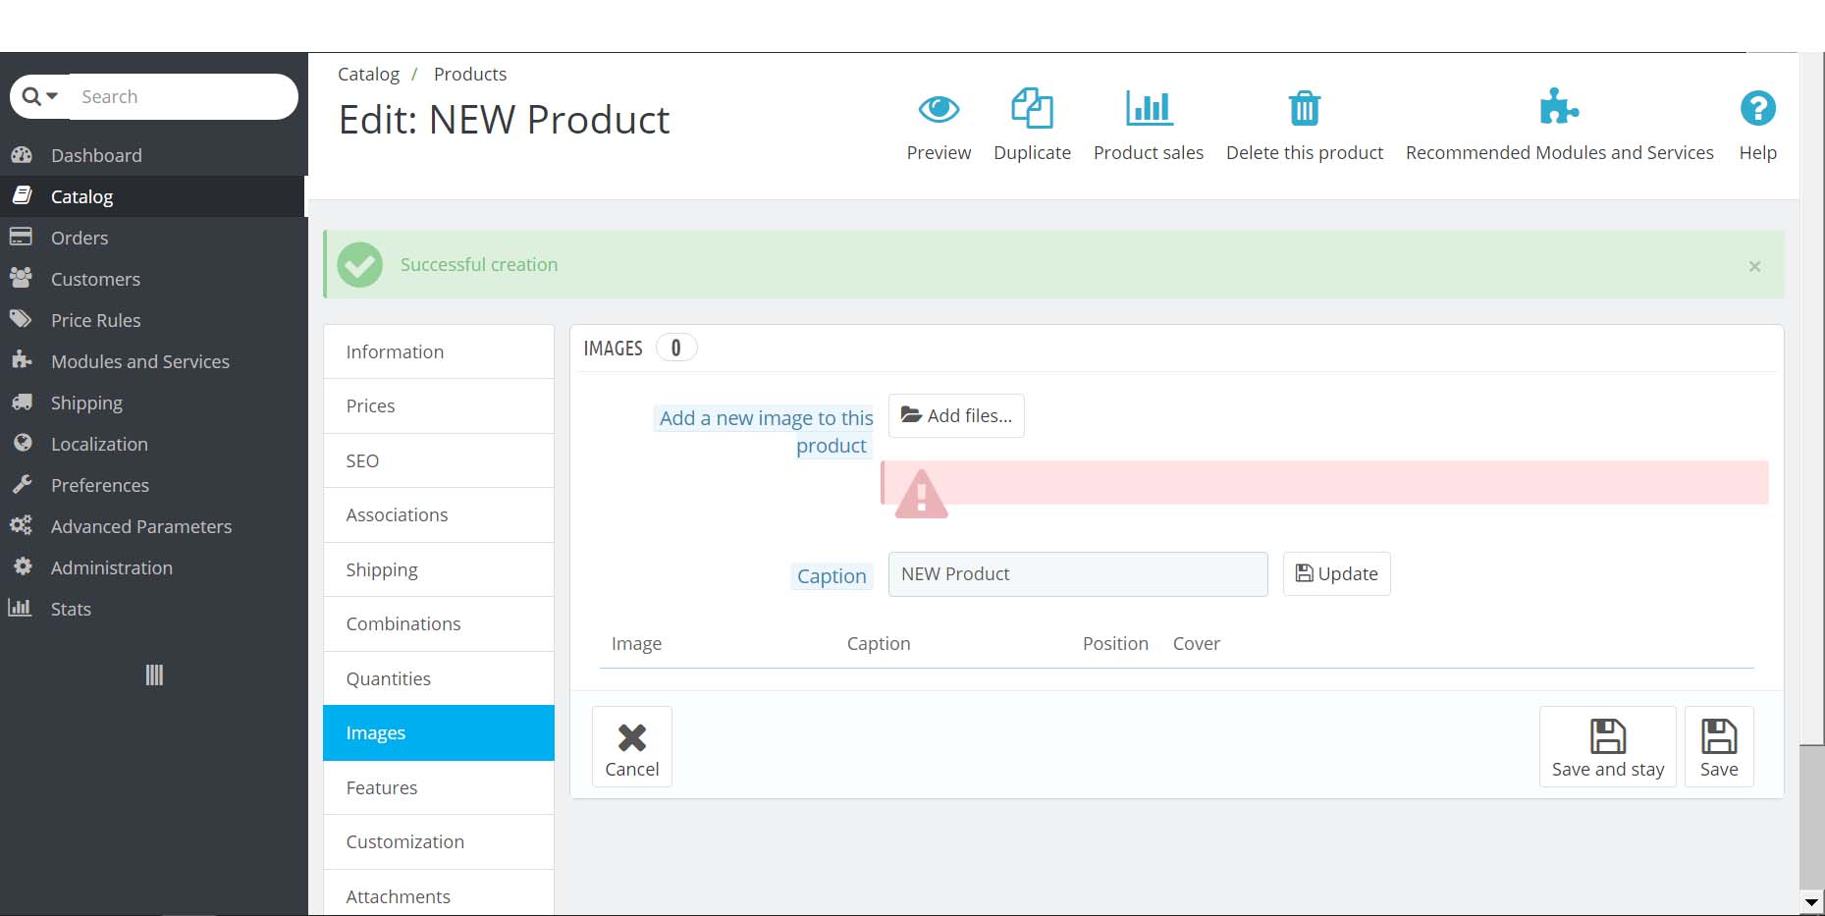Screen dimensions: 1825x916
Task: Switch to product Shipping tab
Action: pos(439,569)
